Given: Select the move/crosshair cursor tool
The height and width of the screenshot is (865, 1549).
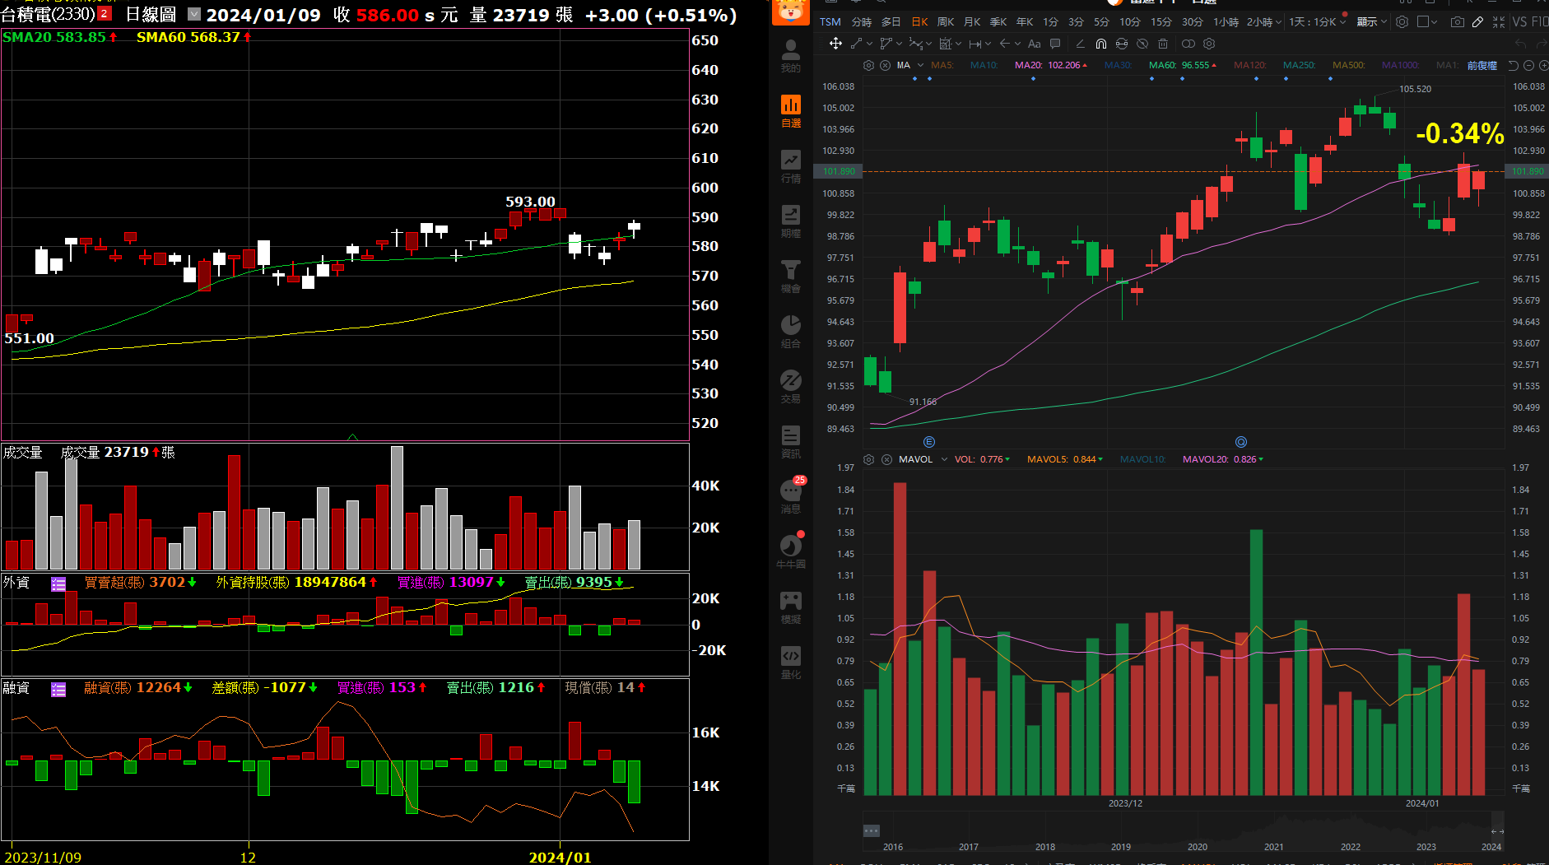Looking at the screenshot, I should click(835, 44).
